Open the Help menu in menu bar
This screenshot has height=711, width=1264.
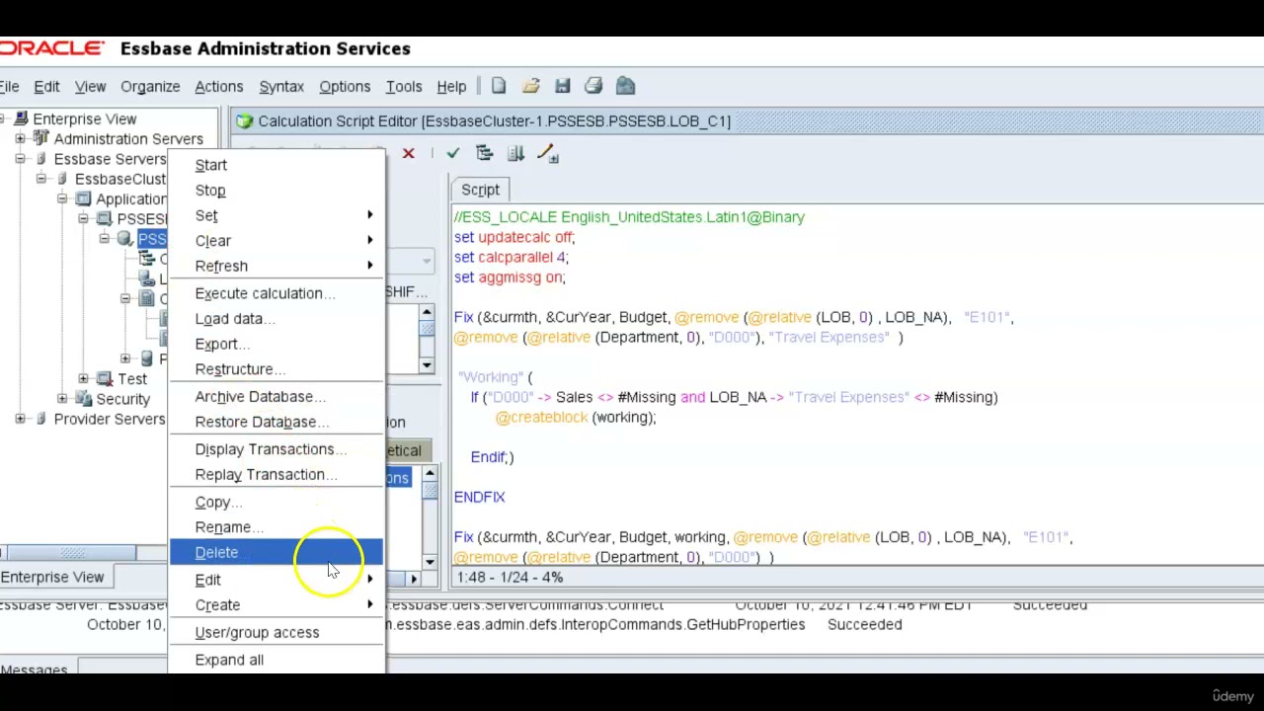[x=451, y=87]
